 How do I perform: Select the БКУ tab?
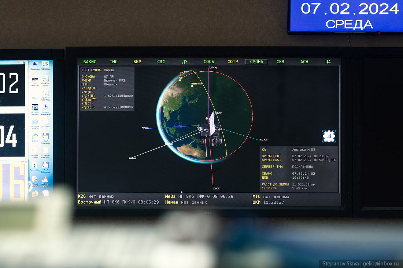point(137,62)
